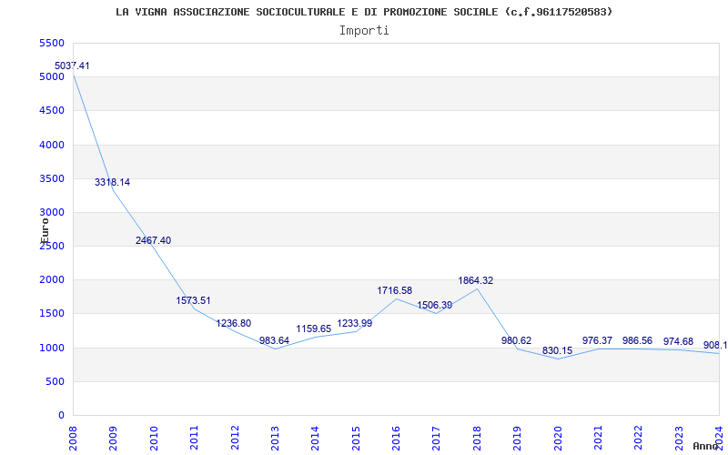This screenshot has width=728, height=455.
Task: Click the Anno axis label
Action: (x=705, y=446)
